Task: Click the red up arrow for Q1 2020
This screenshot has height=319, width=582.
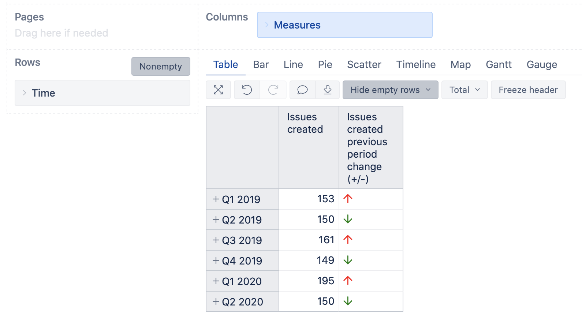Action: pos(348,281)
